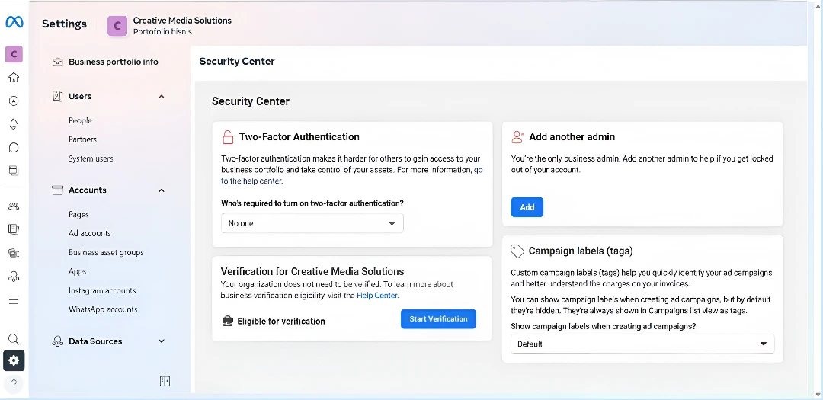Screen dimensions: 823x400
Task: Open the No one two-factor dropdown
Action: (x=312, y=223)
